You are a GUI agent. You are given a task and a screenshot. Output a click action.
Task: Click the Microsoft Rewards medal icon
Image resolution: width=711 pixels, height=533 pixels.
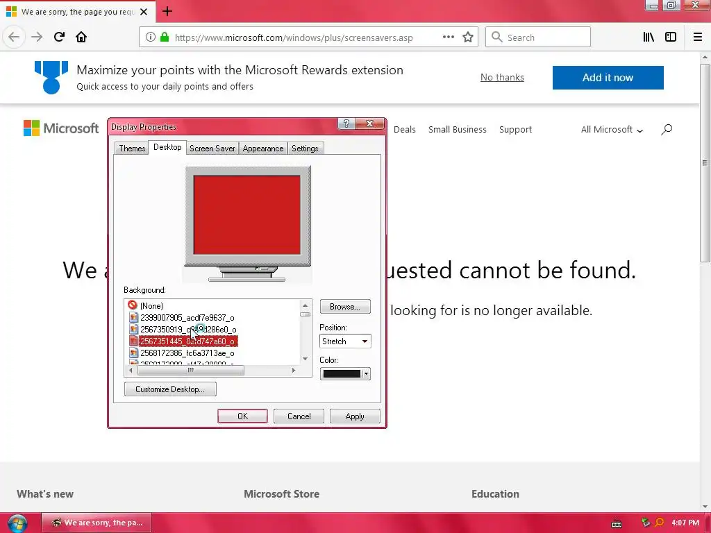[x=51, y=78]
